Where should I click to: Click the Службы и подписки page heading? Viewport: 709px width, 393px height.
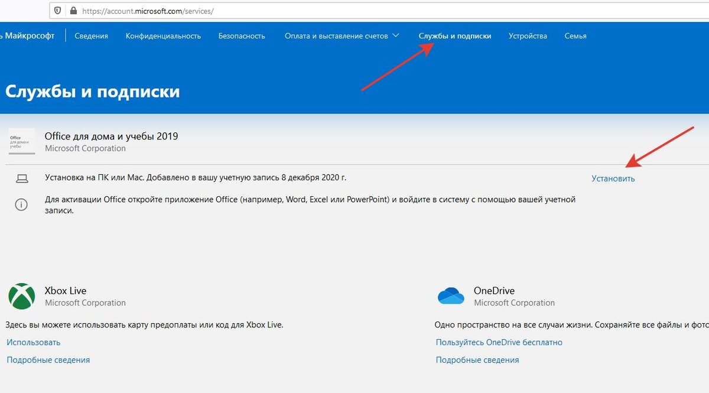92,92
